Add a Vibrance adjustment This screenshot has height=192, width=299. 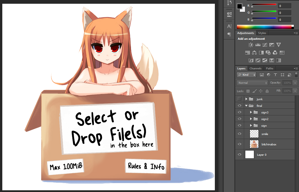pyautogui.click(x=279, y=45)
